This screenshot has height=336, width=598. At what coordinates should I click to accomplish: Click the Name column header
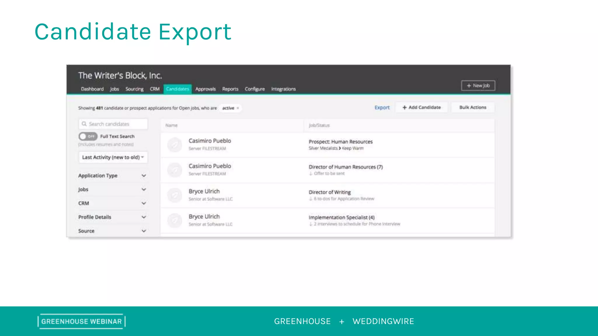click(x=171, y=125)
